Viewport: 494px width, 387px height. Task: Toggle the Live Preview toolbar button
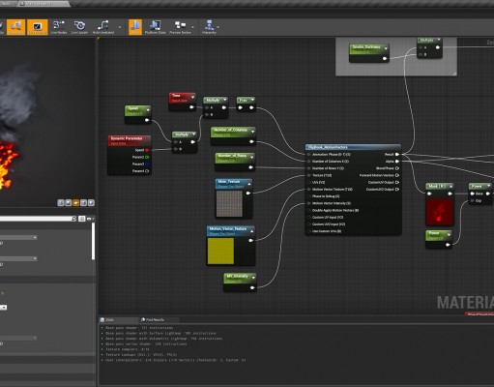pyautogui.click(x=37, y=27)
